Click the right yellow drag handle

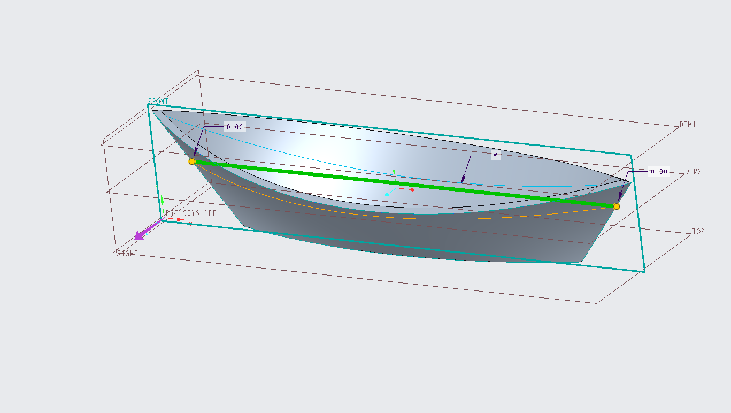[x=617, y=206]
